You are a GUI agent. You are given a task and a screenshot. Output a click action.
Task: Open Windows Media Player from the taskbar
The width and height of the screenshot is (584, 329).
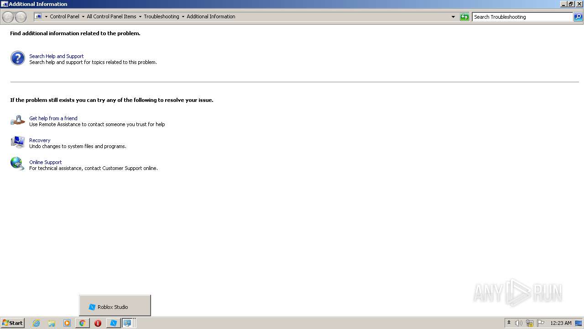[x=67, y=323]
